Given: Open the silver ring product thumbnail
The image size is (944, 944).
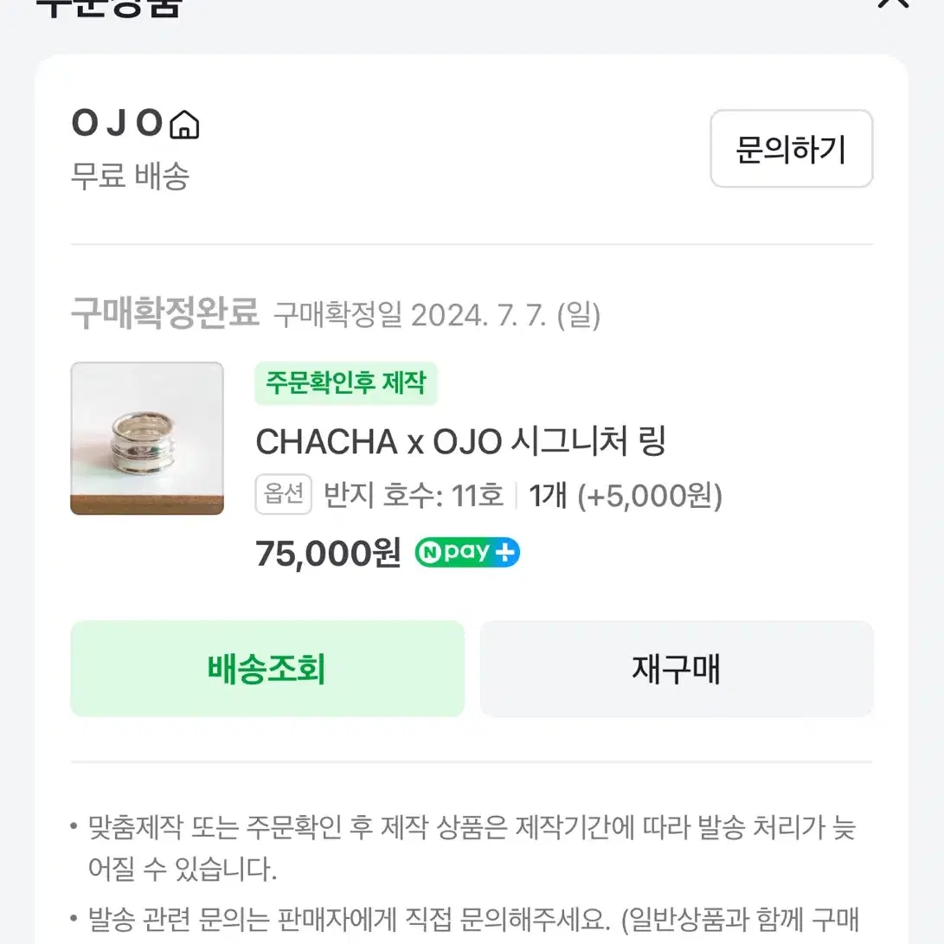Looking at the screenshot, I should [x=147, y=439].
